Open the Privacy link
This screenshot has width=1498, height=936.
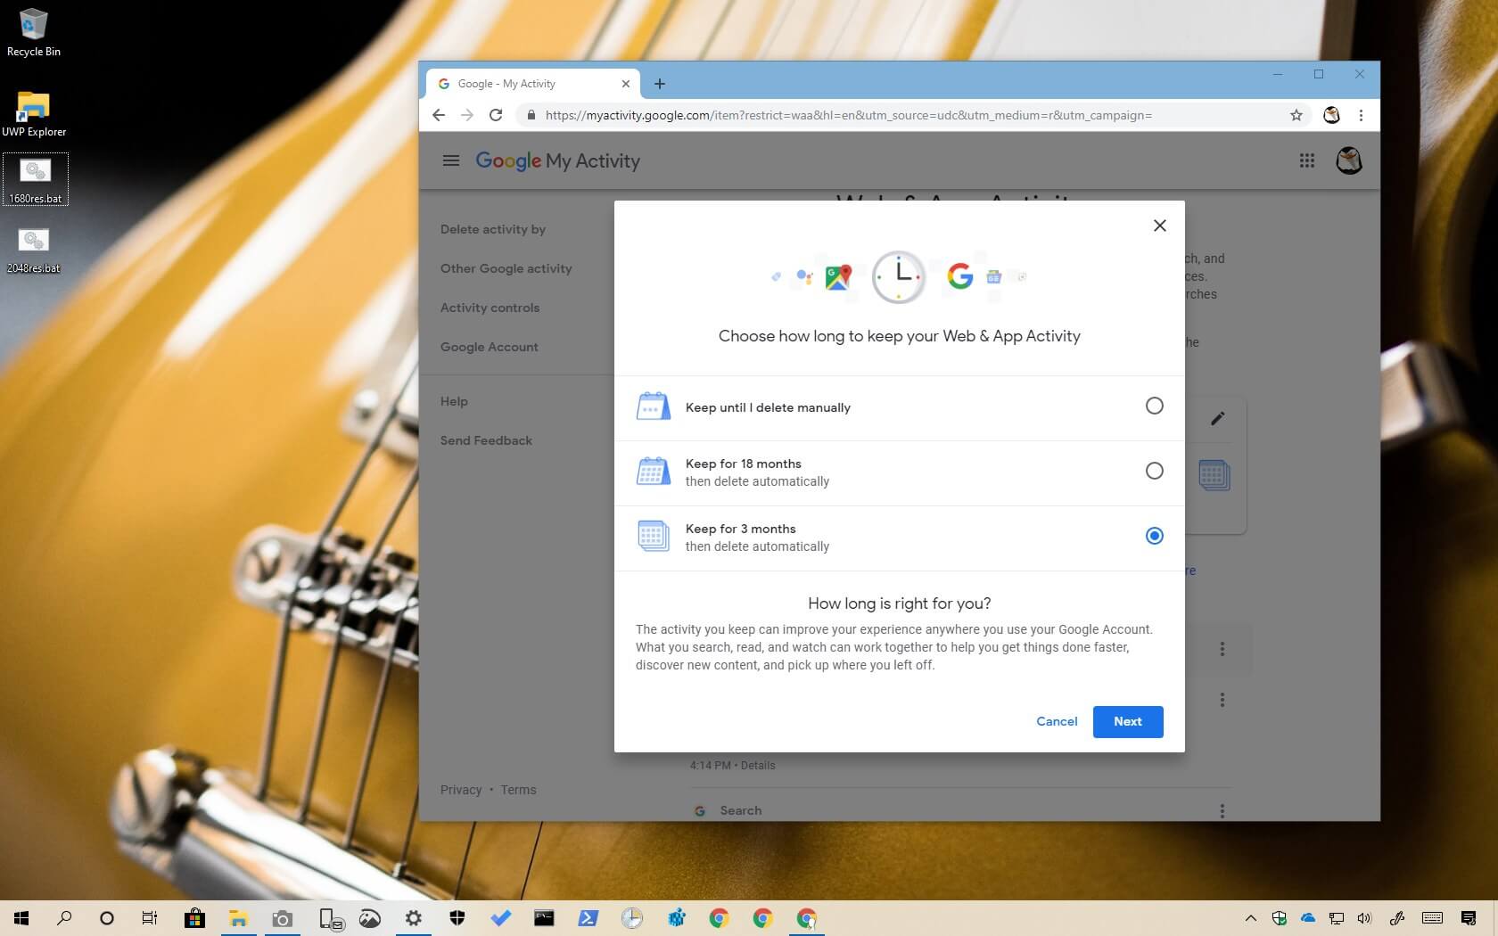pyautogui.click(x=461, y=790)
